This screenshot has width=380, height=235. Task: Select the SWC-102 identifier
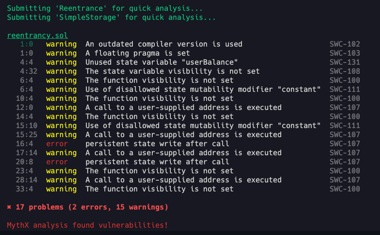pos(345,44)
